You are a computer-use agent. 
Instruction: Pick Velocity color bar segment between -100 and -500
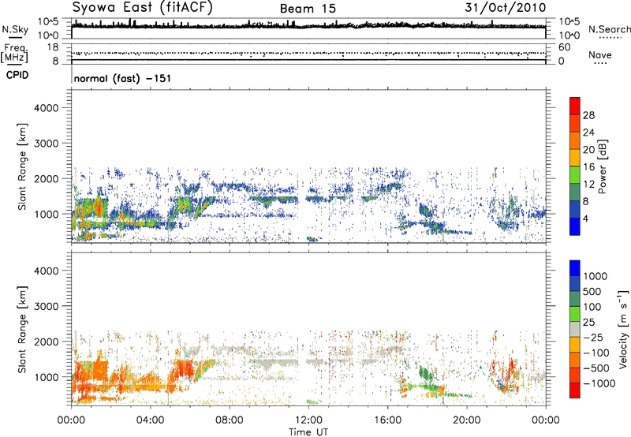[x=575, y=360]
